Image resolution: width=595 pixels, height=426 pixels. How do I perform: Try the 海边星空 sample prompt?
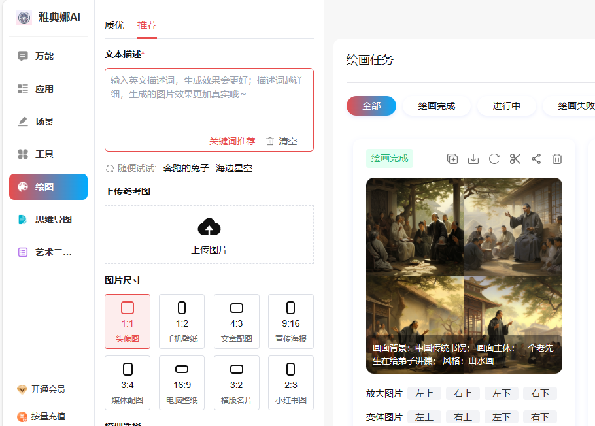[234, 168]
